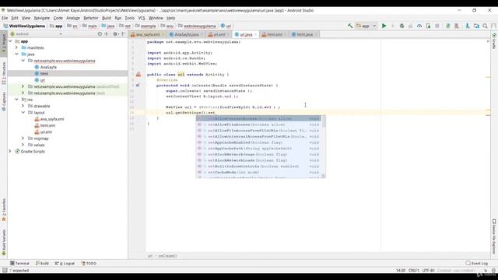Screen dimensions: 498x280
Task: Open the Build menu
Action: 107,18
